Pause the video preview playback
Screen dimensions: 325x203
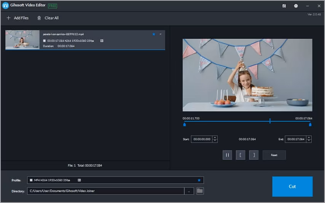(227, 155)
